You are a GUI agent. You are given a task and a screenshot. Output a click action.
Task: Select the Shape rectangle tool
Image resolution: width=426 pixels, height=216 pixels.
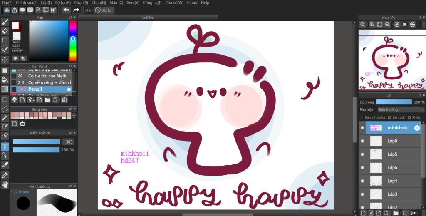click(x=5, y=40)
